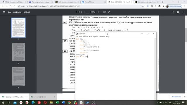Zoom in the PDF with plus button
The image size is (187, 105).
98,12
